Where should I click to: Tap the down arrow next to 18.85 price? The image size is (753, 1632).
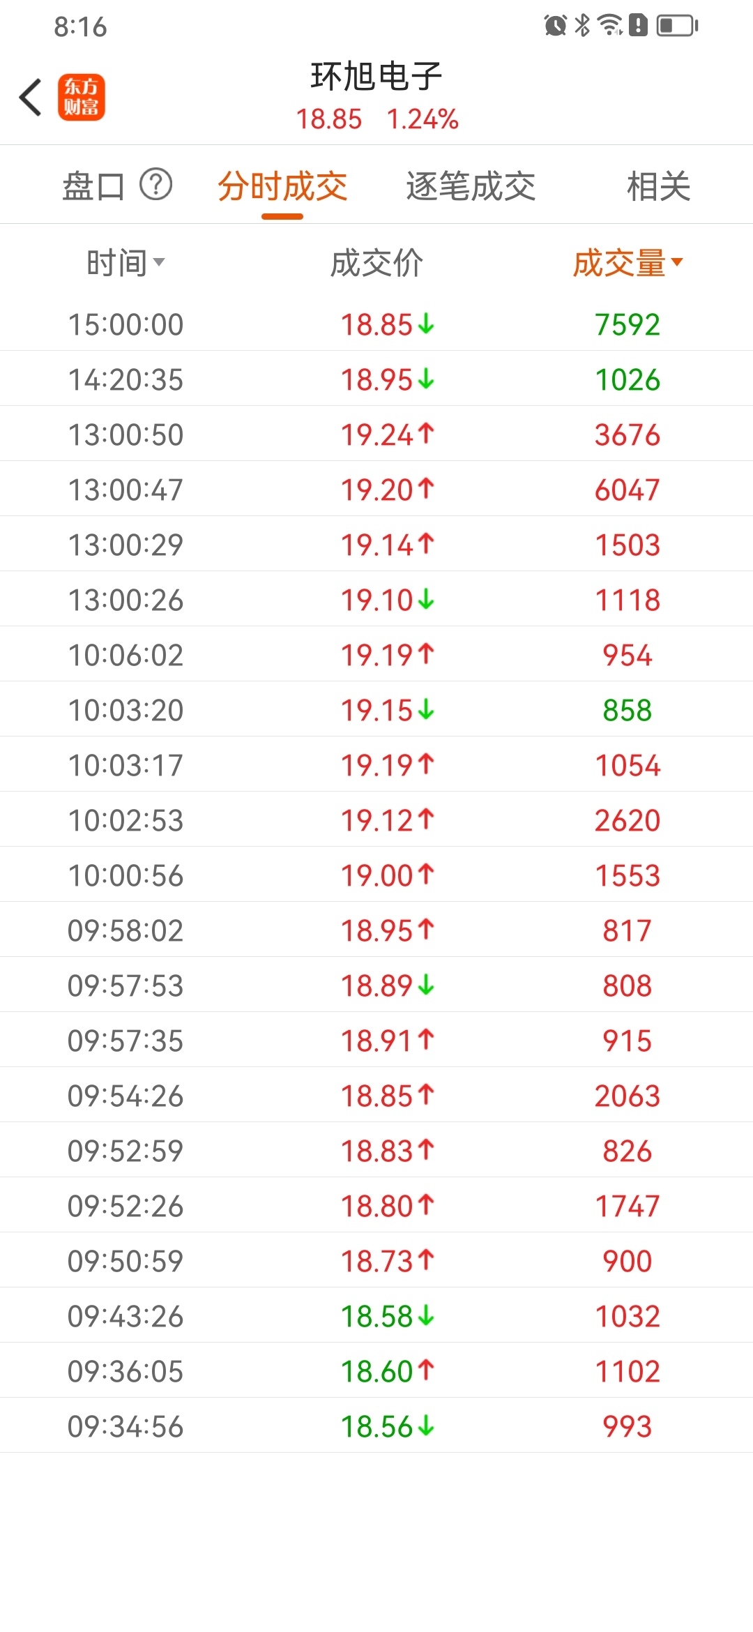(x=426, y=324)
